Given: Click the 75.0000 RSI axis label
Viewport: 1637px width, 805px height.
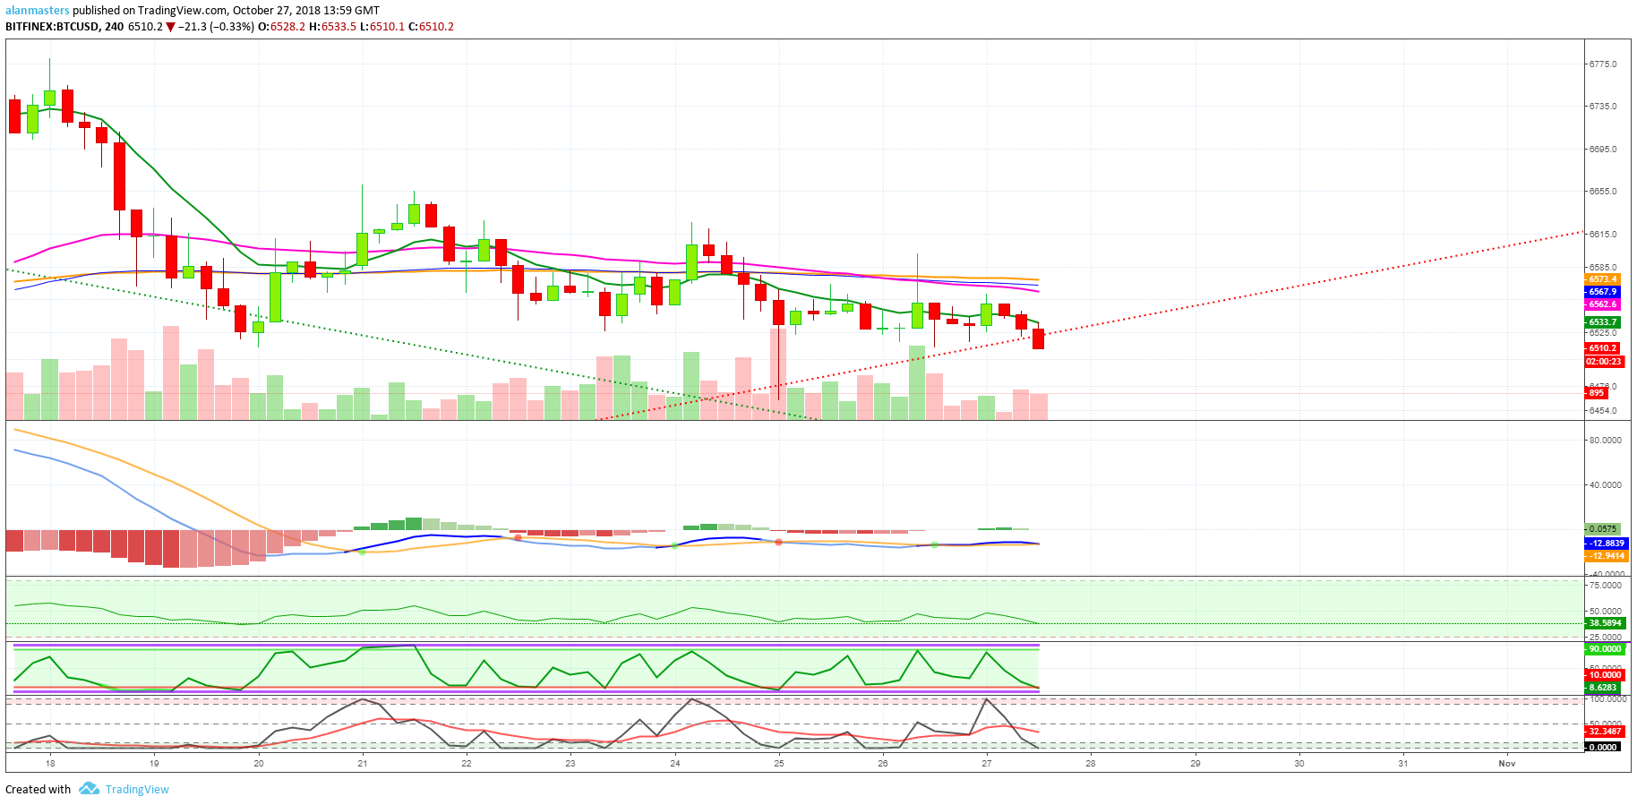Looking at the screenshot, I should click(x=1606, y=586).
